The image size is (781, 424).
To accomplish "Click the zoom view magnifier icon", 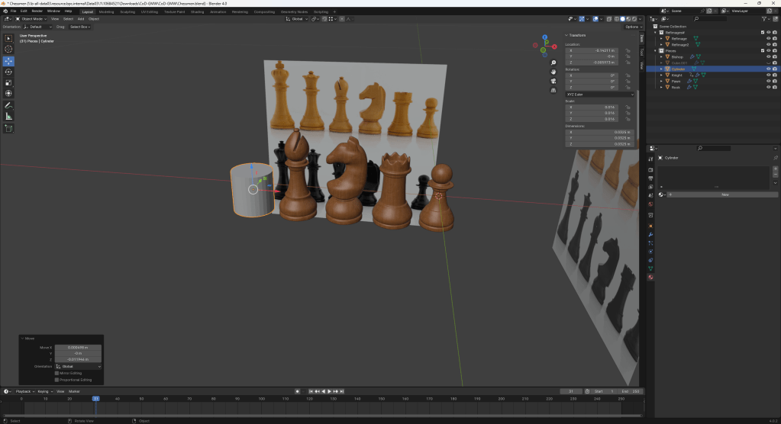I will coord(553,63).
